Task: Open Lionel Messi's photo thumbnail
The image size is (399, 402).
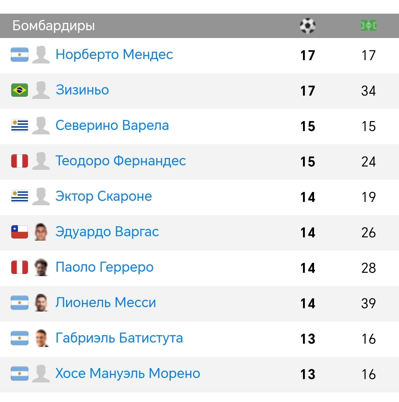Action: pyautogui.click(x=41, y=303)
